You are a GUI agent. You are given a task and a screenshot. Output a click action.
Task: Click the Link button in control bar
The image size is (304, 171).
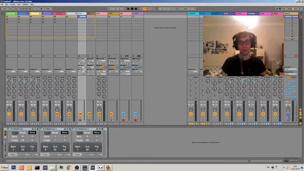5,9
